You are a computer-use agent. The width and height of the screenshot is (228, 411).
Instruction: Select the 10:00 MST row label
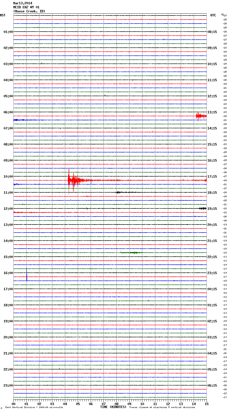click(8, 177)
